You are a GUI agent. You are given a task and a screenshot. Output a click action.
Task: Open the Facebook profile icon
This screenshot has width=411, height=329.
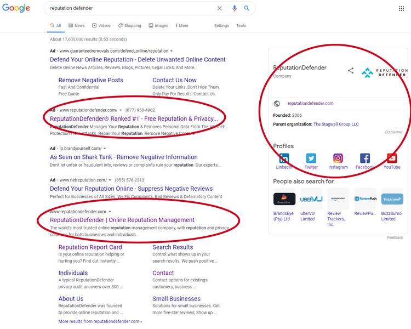click(365, 158)
